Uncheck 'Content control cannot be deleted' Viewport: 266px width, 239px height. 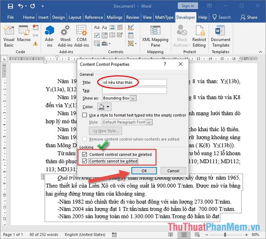[84, 154]
